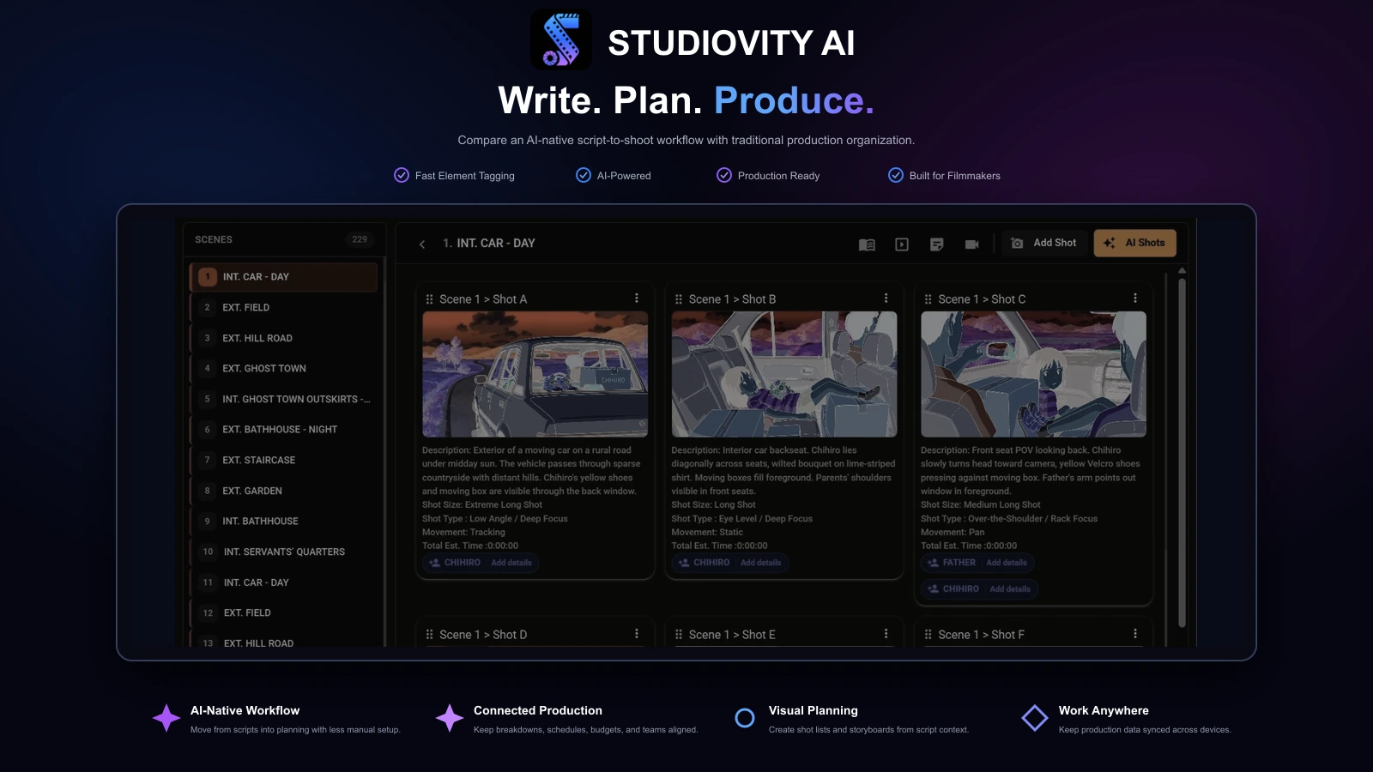Click the drag handle of Shot D

click(429, 635)
